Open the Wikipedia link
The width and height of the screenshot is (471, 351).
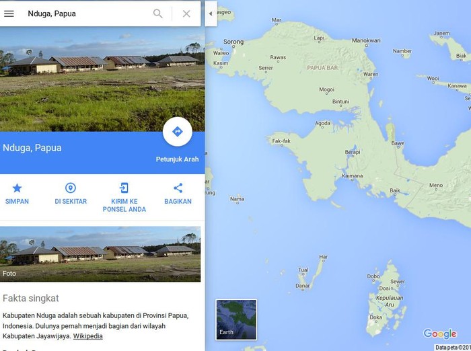(87, 336)
